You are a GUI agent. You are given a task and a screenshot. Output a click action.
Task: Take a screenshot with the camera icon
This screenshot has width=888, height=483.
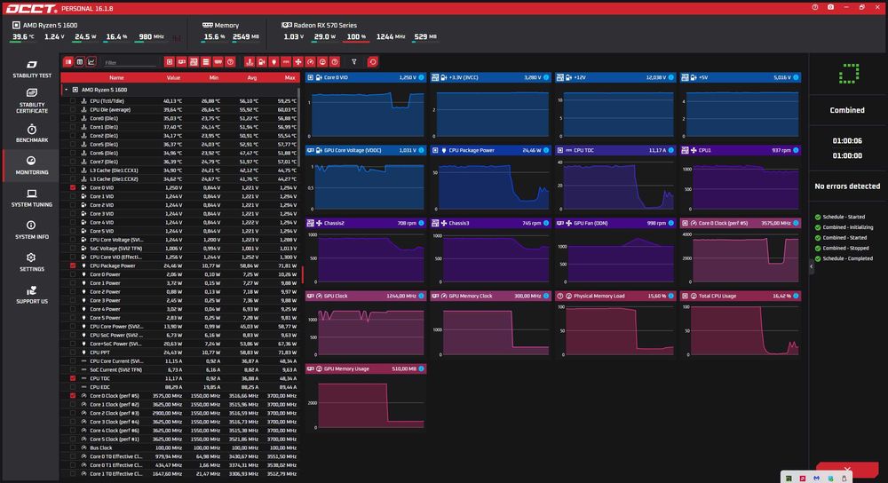(x=831, y=7)
